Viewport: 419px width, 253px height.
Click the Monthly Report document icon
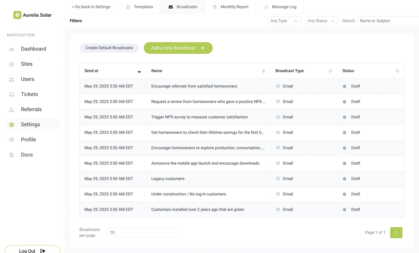point(215,7)
